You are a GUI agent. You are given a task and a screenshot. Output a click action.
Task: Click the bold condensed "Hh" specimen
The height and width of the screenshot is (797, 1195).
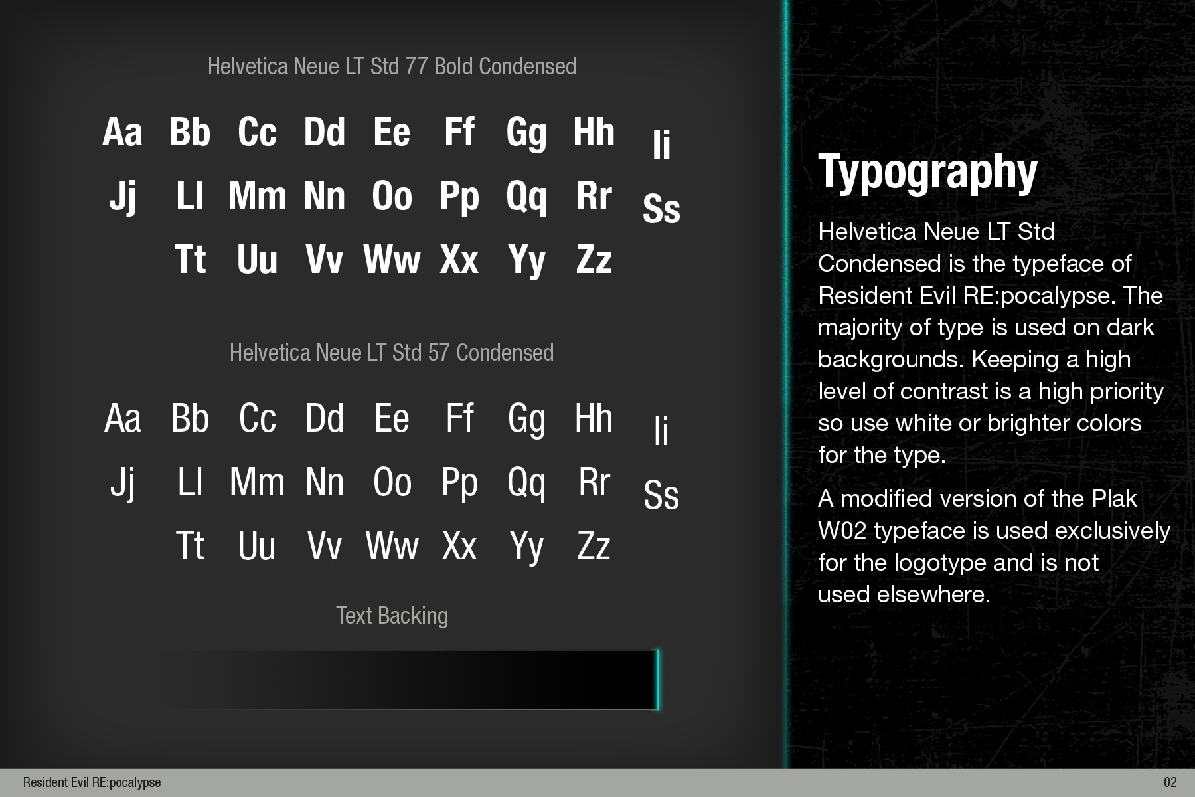[x=594, y=132]
